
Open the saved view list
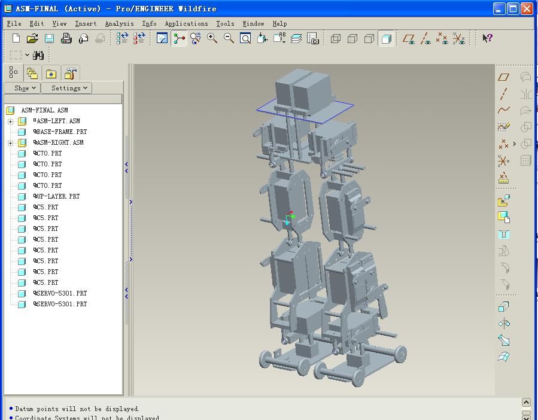click(x=279, y=38)
